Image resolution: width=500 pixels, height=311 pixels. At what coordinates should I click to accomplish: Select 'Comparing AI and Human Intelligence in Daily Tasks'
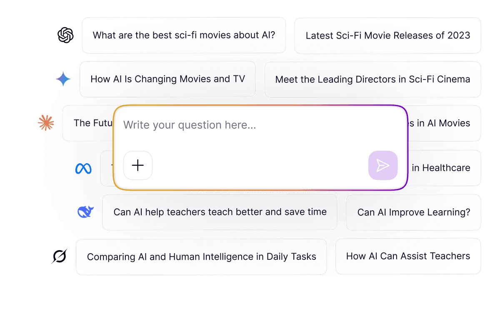202,256
